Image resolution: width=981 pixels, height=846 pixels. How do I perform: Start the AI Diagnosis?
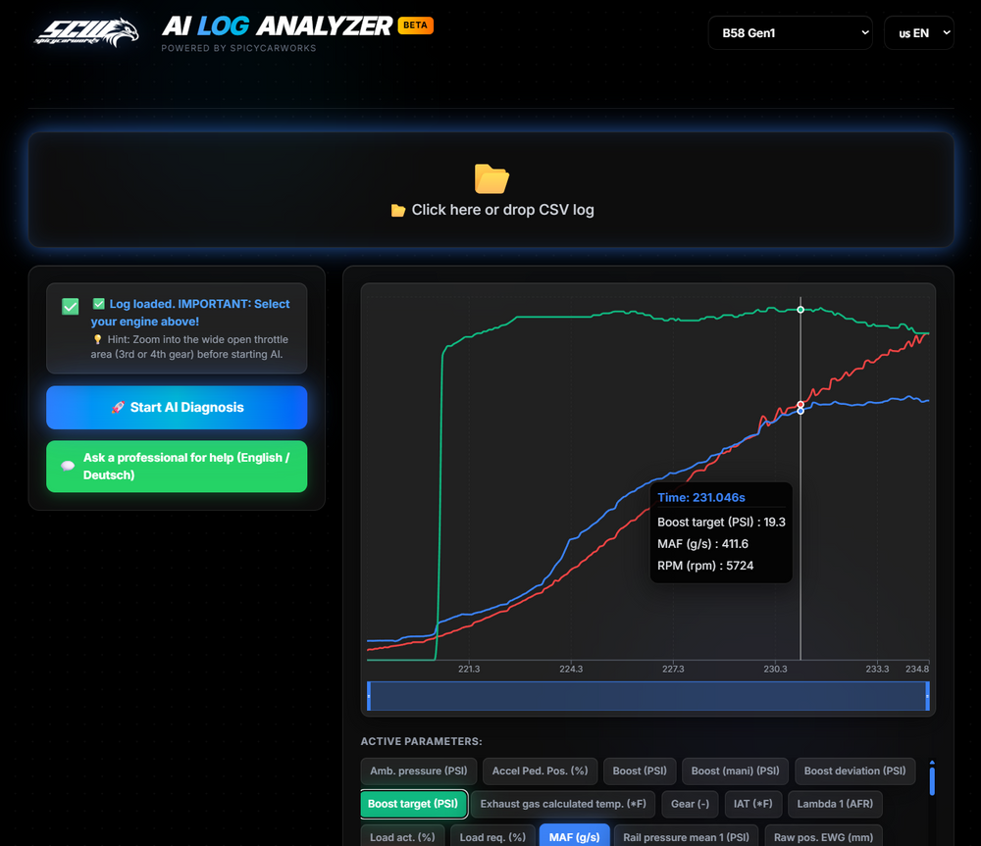[177, 408]
